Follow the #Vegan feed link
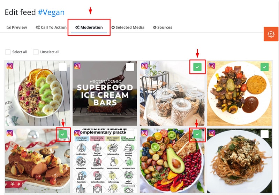279x195 pixels. [51, 12]
